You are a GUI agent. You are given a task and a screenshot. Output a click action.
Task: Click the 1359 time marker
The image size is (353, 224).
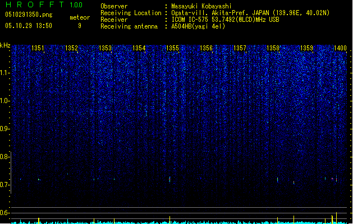[306, 48]
